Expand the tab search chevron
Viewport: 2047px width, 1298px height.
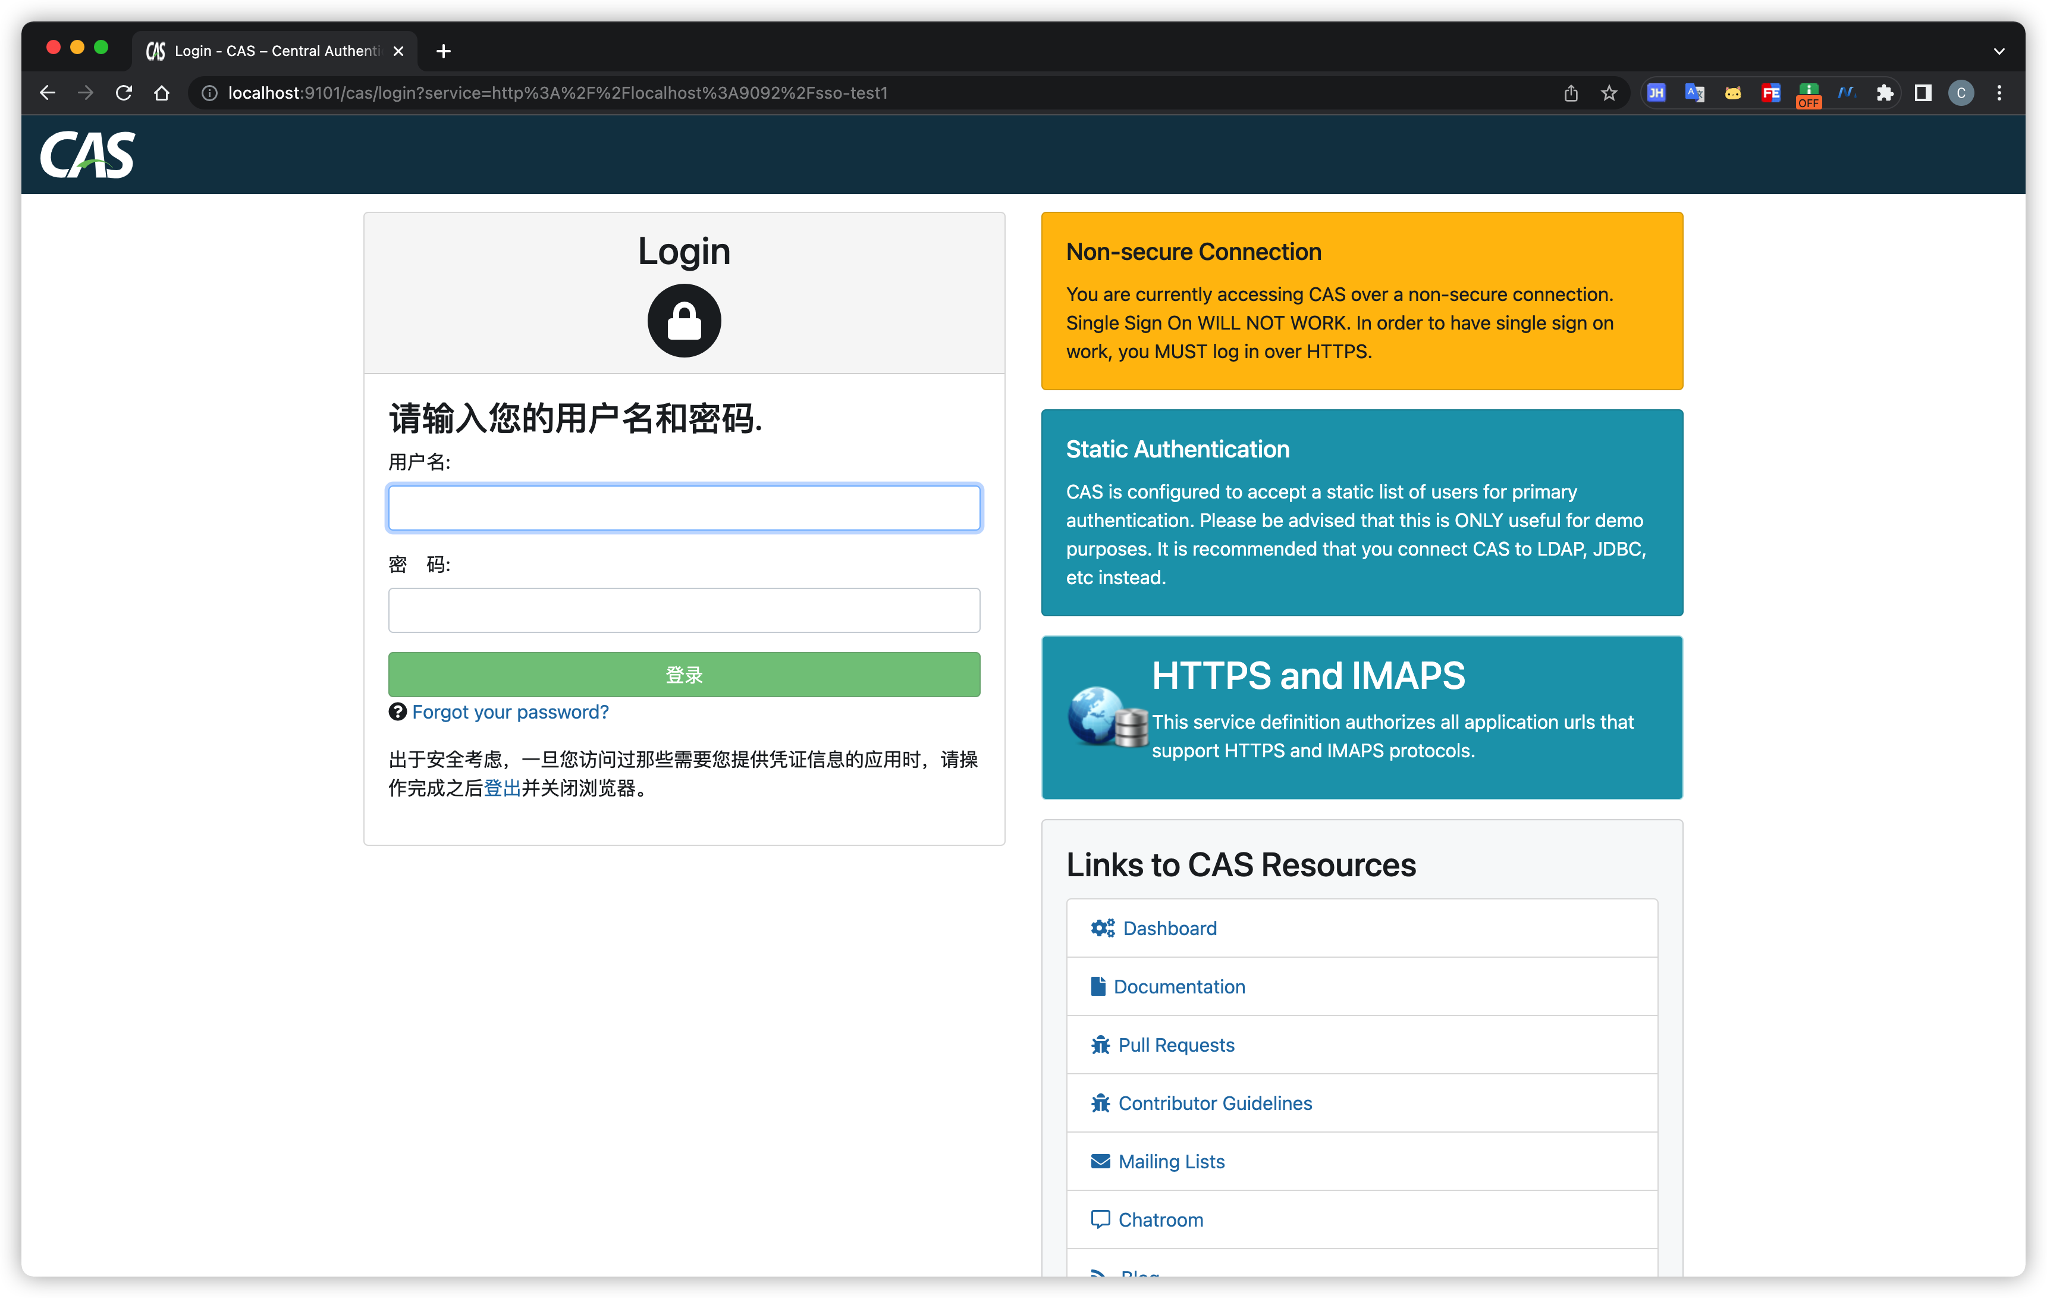pyautogui.click(x=1999, y=51)
